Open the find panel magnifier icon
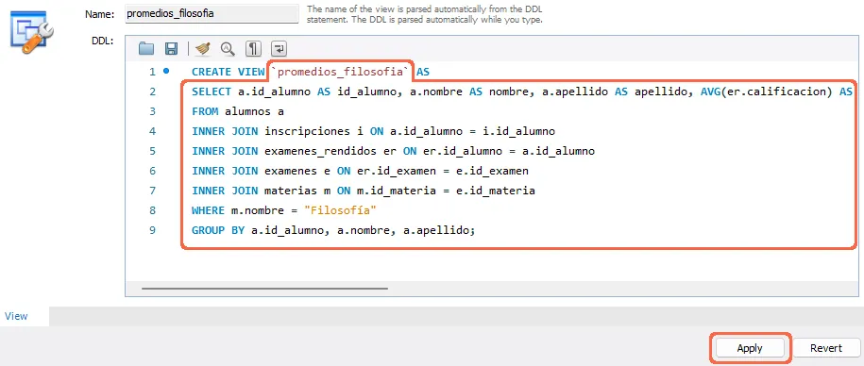 point(228,48)
